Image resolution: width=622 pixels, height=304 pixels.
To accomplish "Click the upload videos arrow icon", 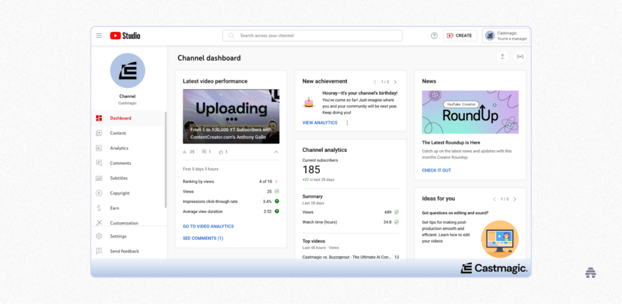I will pyautogui.click(x=503, y=57).
